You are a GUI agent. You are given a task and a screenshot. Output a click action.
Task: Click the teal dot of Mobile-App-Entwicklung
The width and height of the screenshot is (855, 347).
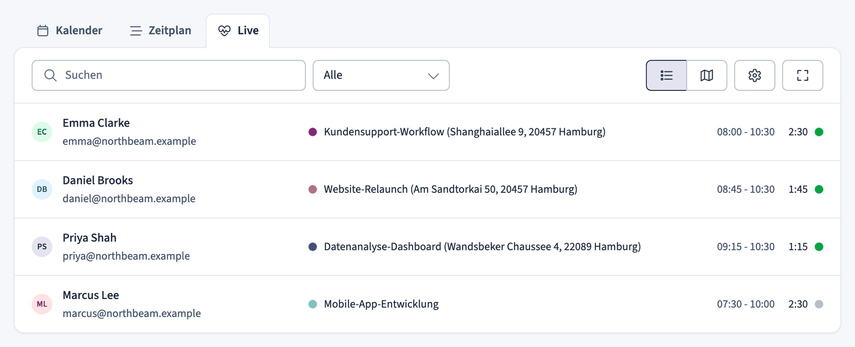click(313, 304)
